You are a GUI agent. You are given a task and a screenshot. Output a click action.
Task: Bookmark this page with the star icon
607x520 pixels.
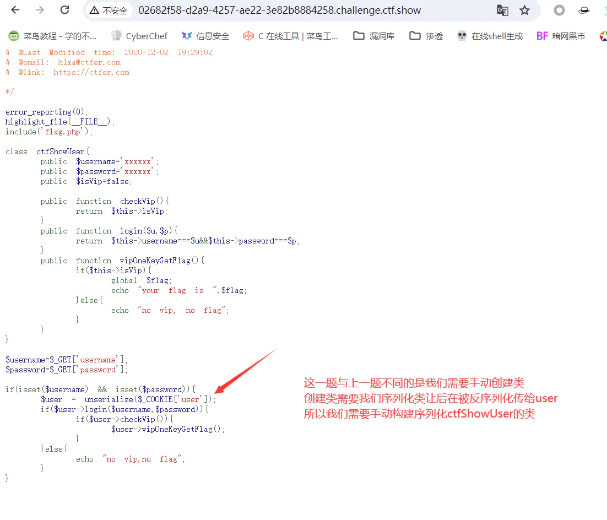coord(524,10)
